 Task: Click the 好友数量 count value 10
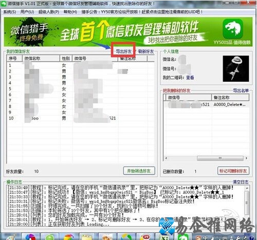[x=36, y=171]
